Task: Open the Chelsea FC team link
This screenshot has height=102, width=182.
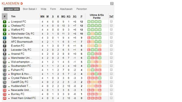Action: coord(18,26)
